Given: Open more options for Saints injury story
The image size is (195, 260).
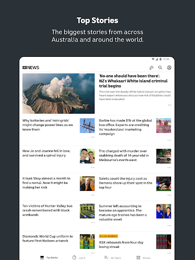Looking at the screenshot, I should click(x=169, y=195).
